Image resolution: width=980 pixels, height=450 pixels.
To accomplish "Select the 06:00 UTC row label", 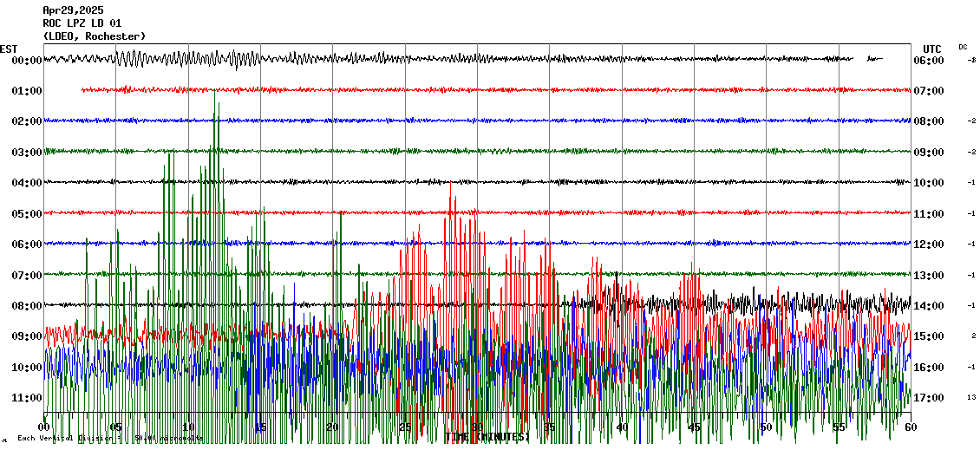I will click(929, 61).
